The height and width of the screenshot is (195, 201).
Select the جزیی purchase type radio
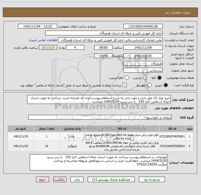pyautogui.click(x=165, y=85)
